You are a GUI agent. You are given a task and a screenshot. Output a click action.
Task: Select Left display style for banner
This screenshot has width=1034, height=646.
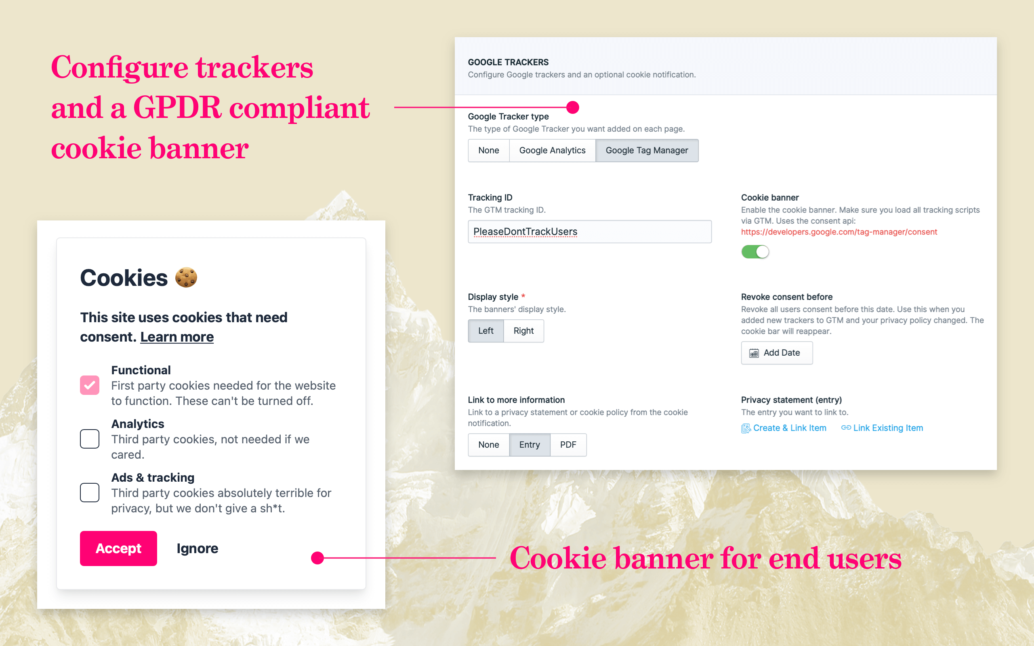click(x=487, y=330)
